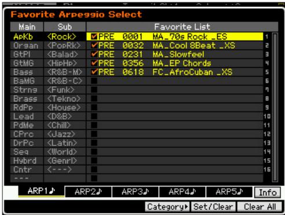Switch to the ARP2 tab

coord(88,192)
